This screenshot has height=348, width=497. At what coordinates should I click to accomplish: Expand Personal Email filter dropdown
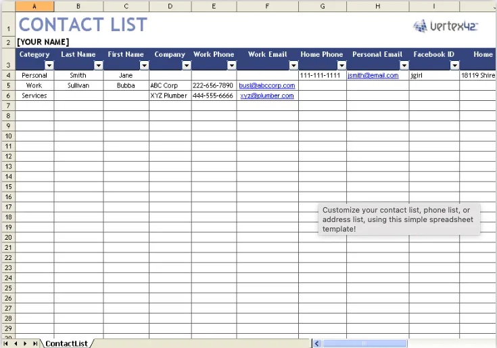(x=404, y=66)
